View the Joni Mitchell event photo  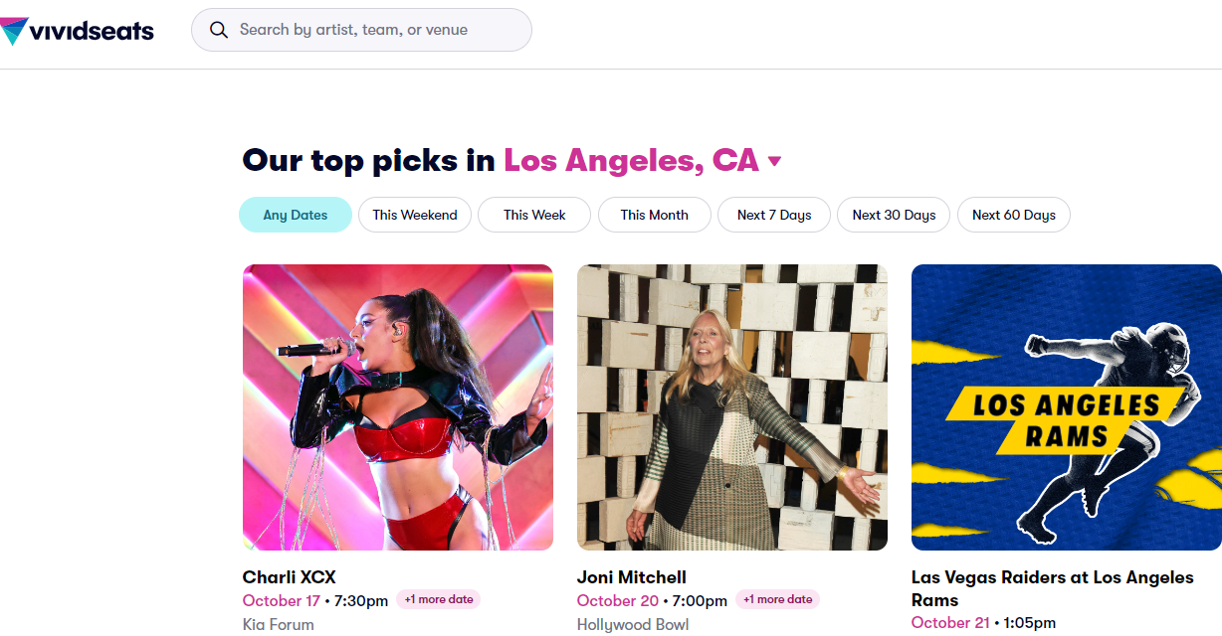click(x=732, y=407)
